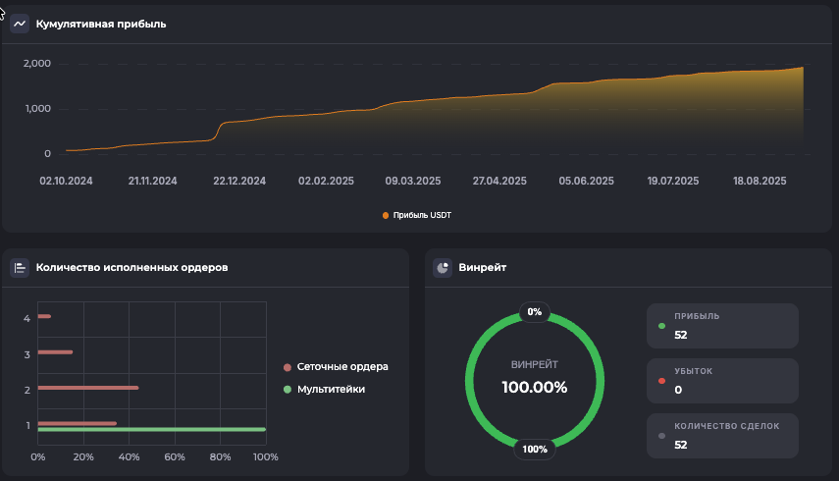Screen dimensions: 839x481
Task: Open the Количество сделок stat card
Action: pyautogui.click(x=722, y=436)
